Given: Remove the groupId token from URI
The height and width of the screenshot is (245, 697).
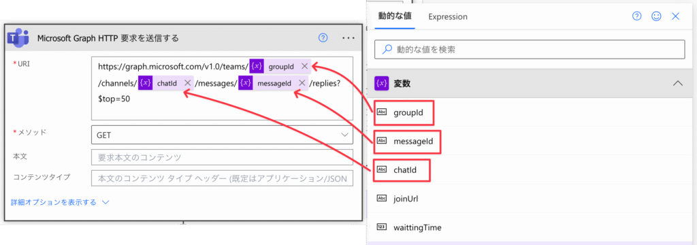Looking at the screenshot, I should [304, 66].
